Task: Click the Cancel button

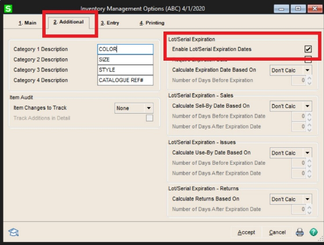Action: click(x=277, y=233)
